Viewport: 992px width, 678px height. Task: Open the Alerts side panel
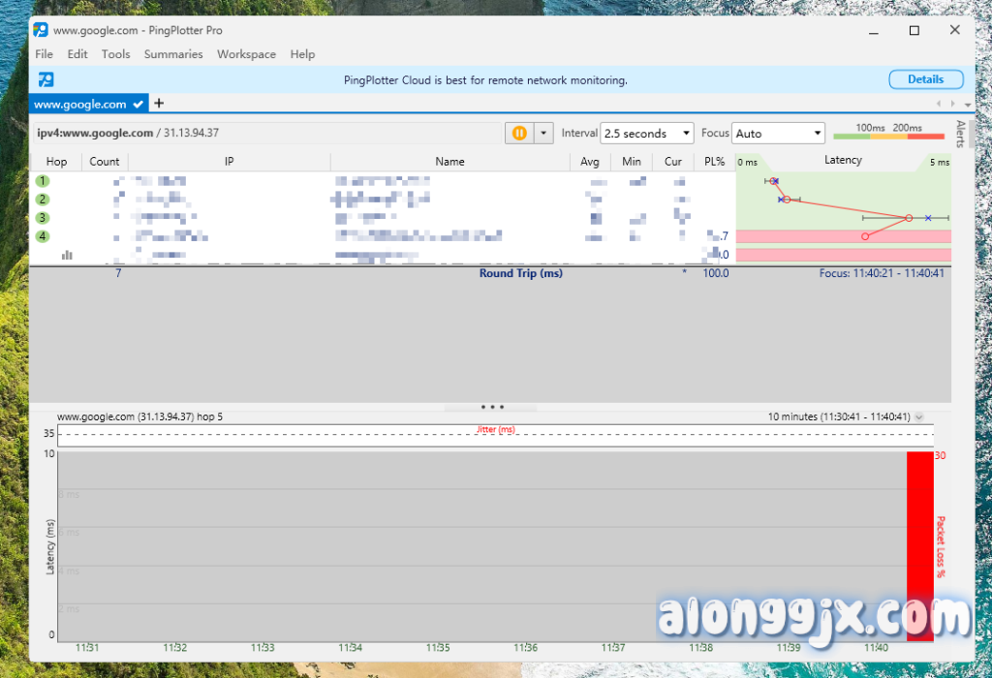pos(960,135)
